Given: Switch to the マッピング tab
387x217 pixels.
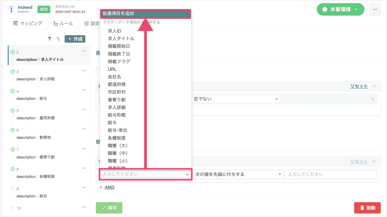Looking at the screenshot, I should [28, 23].
